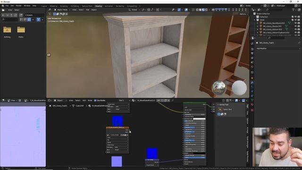Open the Output properties tab icon

(252, 53)
